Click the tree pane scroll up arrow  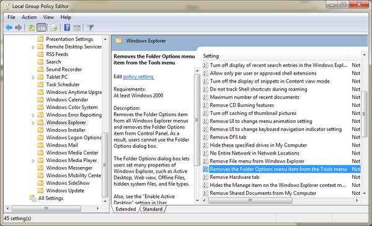point(105,39)
